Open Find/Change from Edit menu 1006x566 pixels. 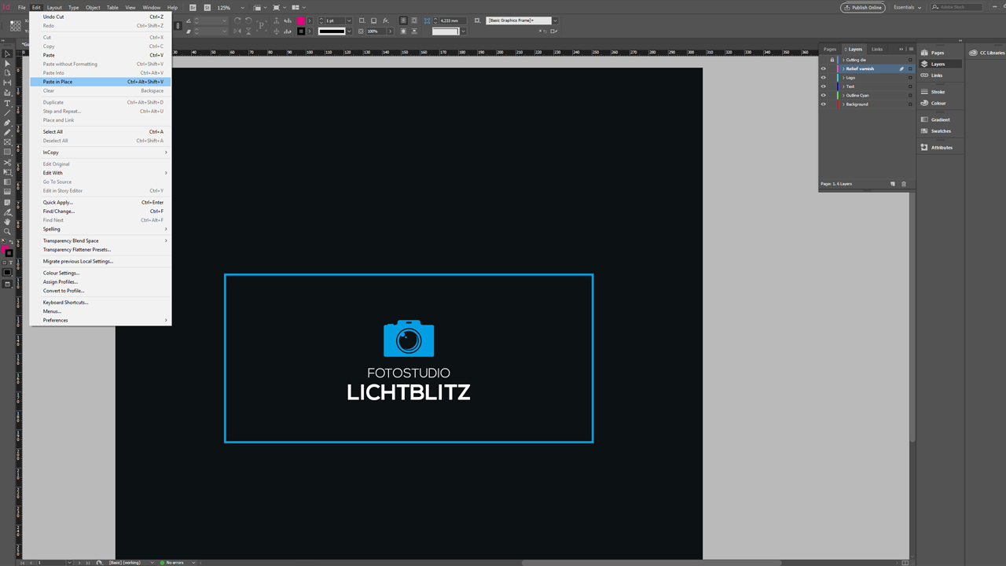100,211
